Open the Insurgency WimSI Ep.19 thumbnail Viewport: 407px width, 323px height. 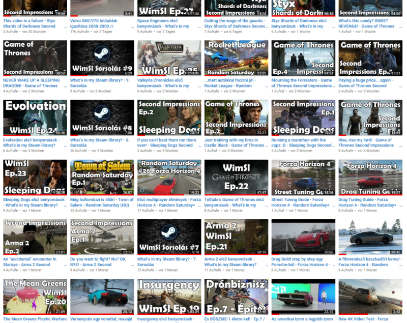(169, 297)
